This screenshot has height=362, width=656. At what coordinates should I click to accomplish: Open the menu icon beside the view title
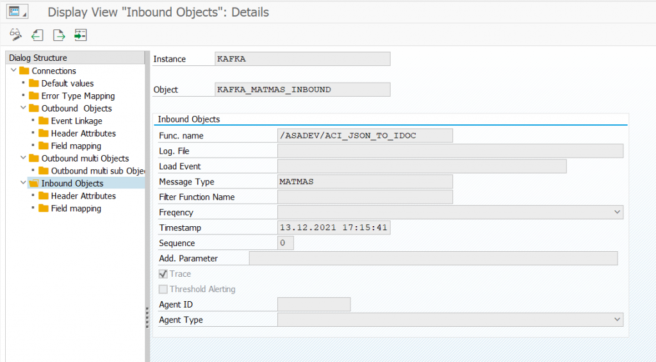17,12
